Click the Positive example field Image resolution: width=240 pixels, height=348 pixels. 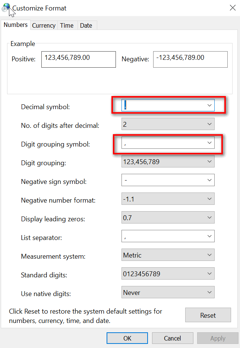(78, 59)
